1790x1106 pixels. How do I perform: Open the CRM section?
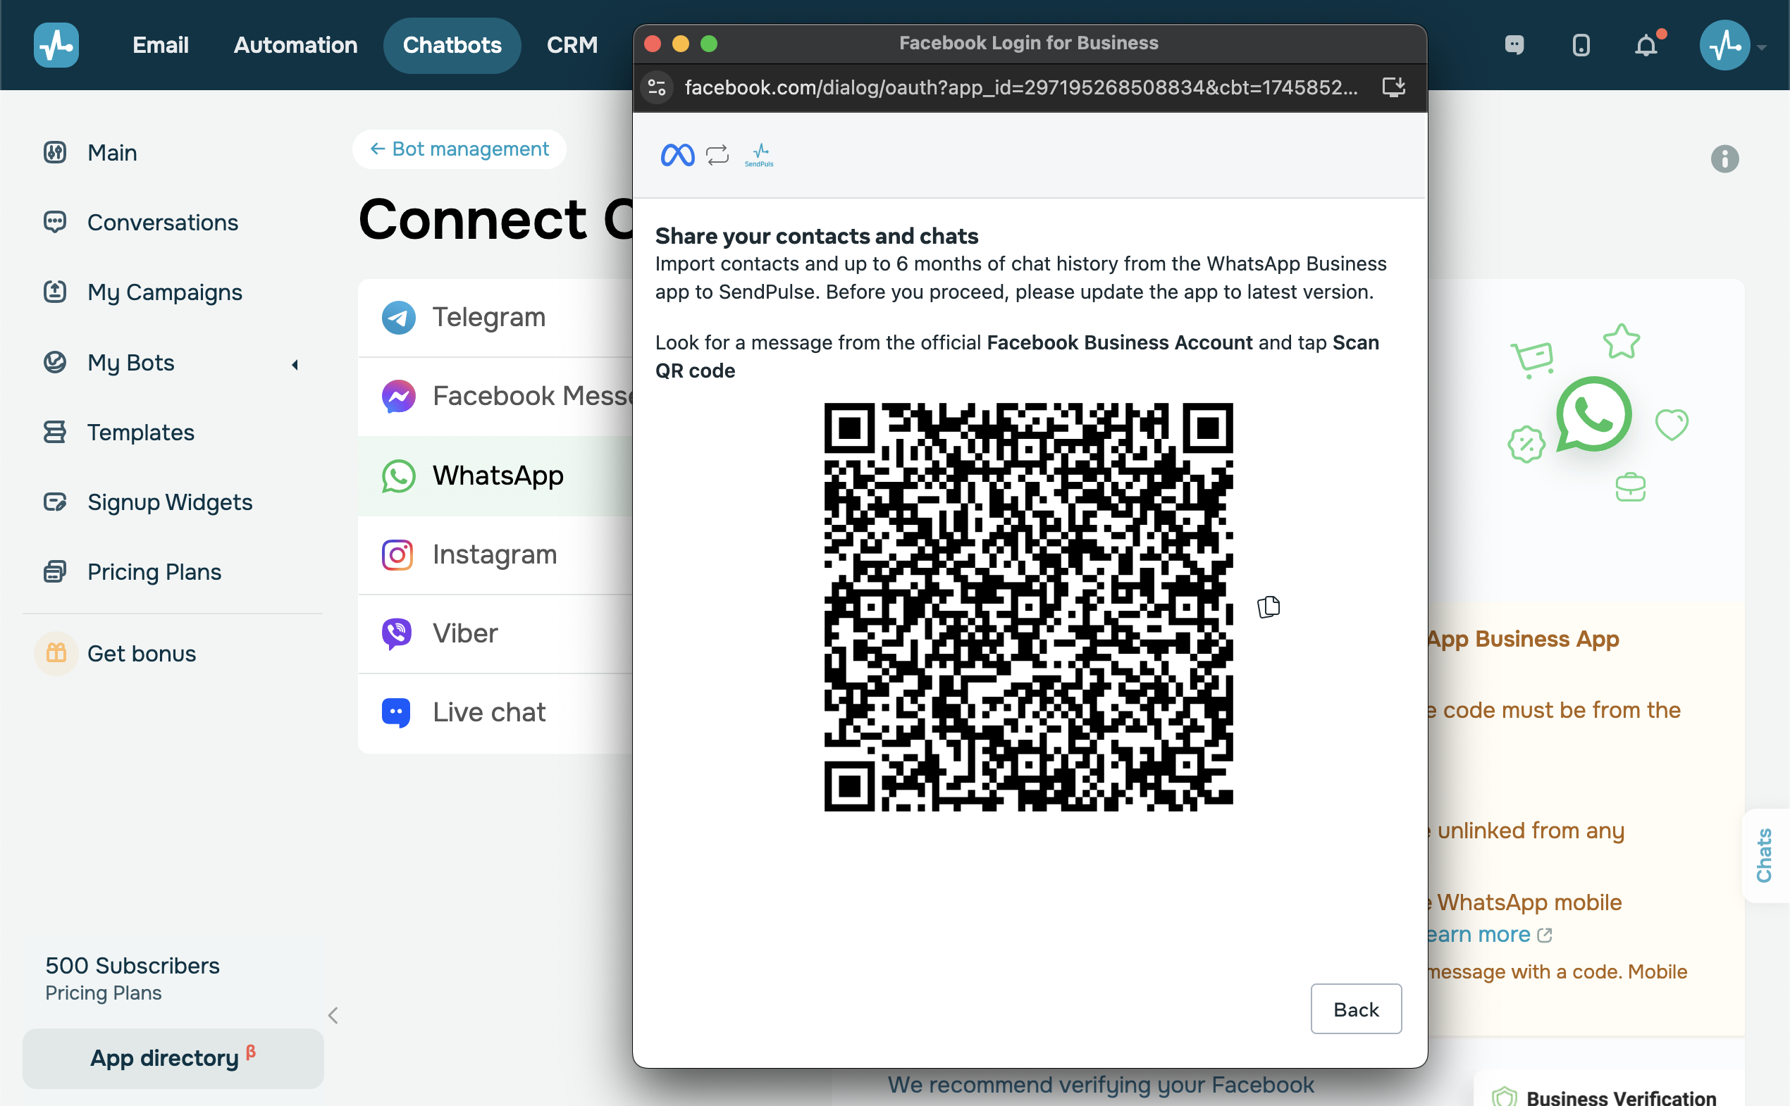click(x=572, y=44)
